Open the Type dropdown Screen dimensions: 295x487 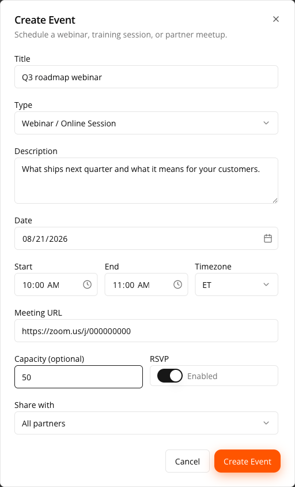[x=146, y=123]
